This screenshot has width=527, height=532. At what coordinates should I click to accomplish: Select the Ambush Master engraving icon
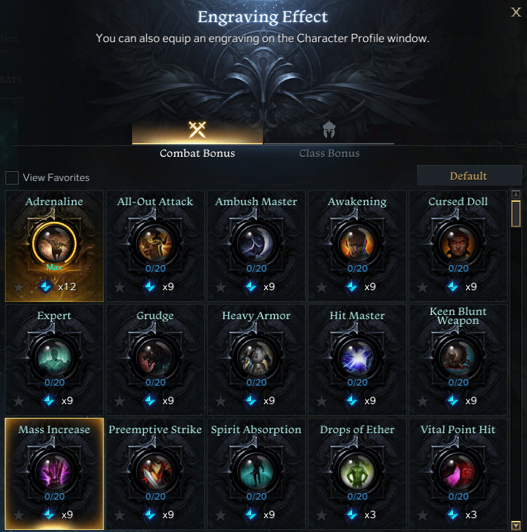click(257, 244)
